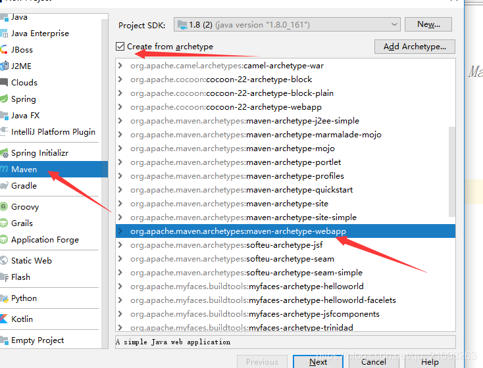The width and height of the screenshot is (483, 368).
Task: Expand selected maven-archetype-webapp entry
Action: pyautogui.click(x=120, y=231)
